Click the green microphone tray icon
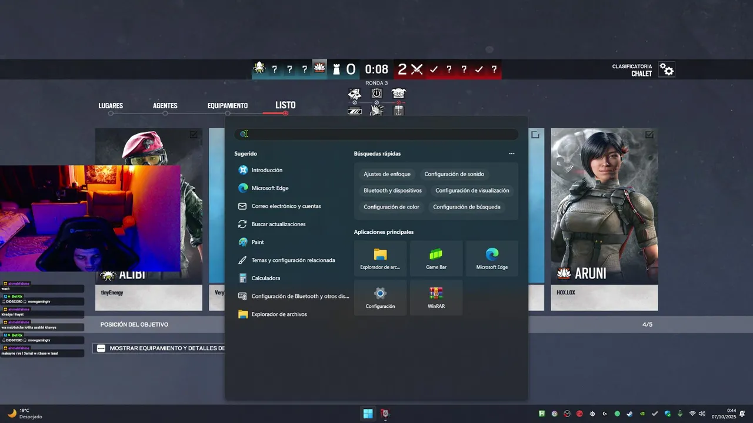The height and width of the screenshot is (423, 753). click(x=680, y=414)
